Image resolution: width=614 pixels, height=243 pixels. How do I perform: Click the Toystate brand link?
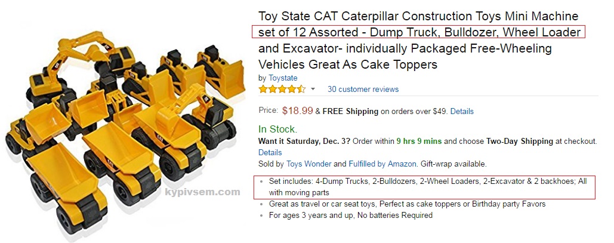(x=283, y=78)
